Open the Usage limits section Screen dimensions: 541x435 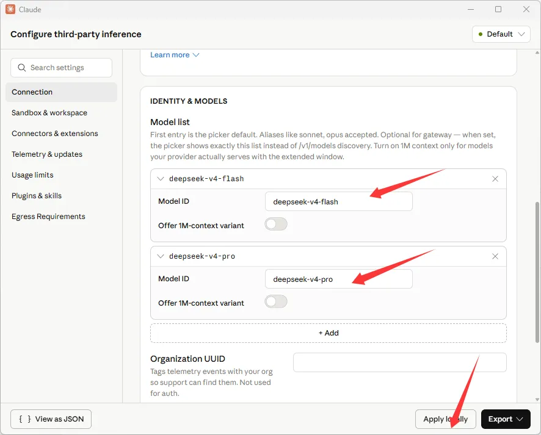[x=32, y=174]
